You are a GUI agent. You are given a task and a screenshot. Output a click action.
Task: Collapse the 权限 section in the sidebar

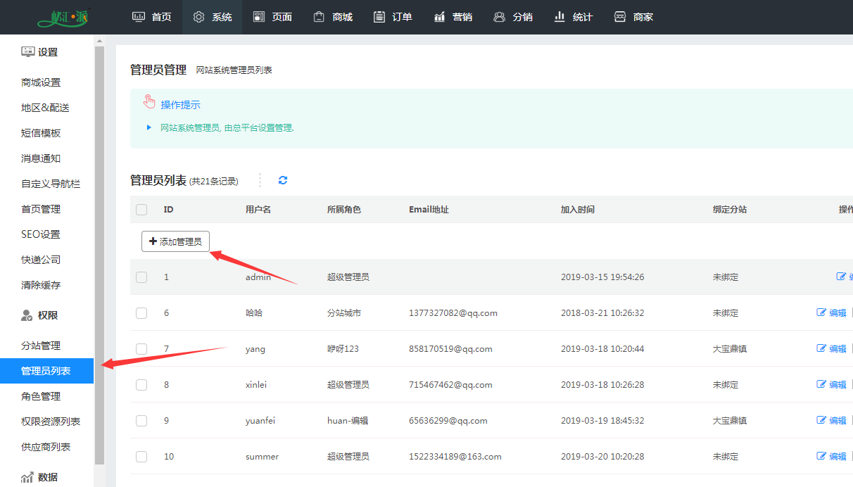click(x=40, y=315)
